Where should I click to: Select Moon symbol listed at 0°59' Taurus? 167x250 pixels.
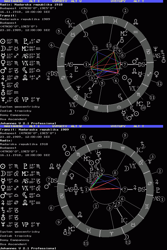point(3,48)
